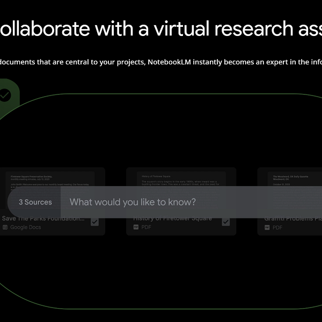This screenshot has width=322, height=322.
Task: Click 'PDF' label under History of Firetower Square
Action: [146, 228]
